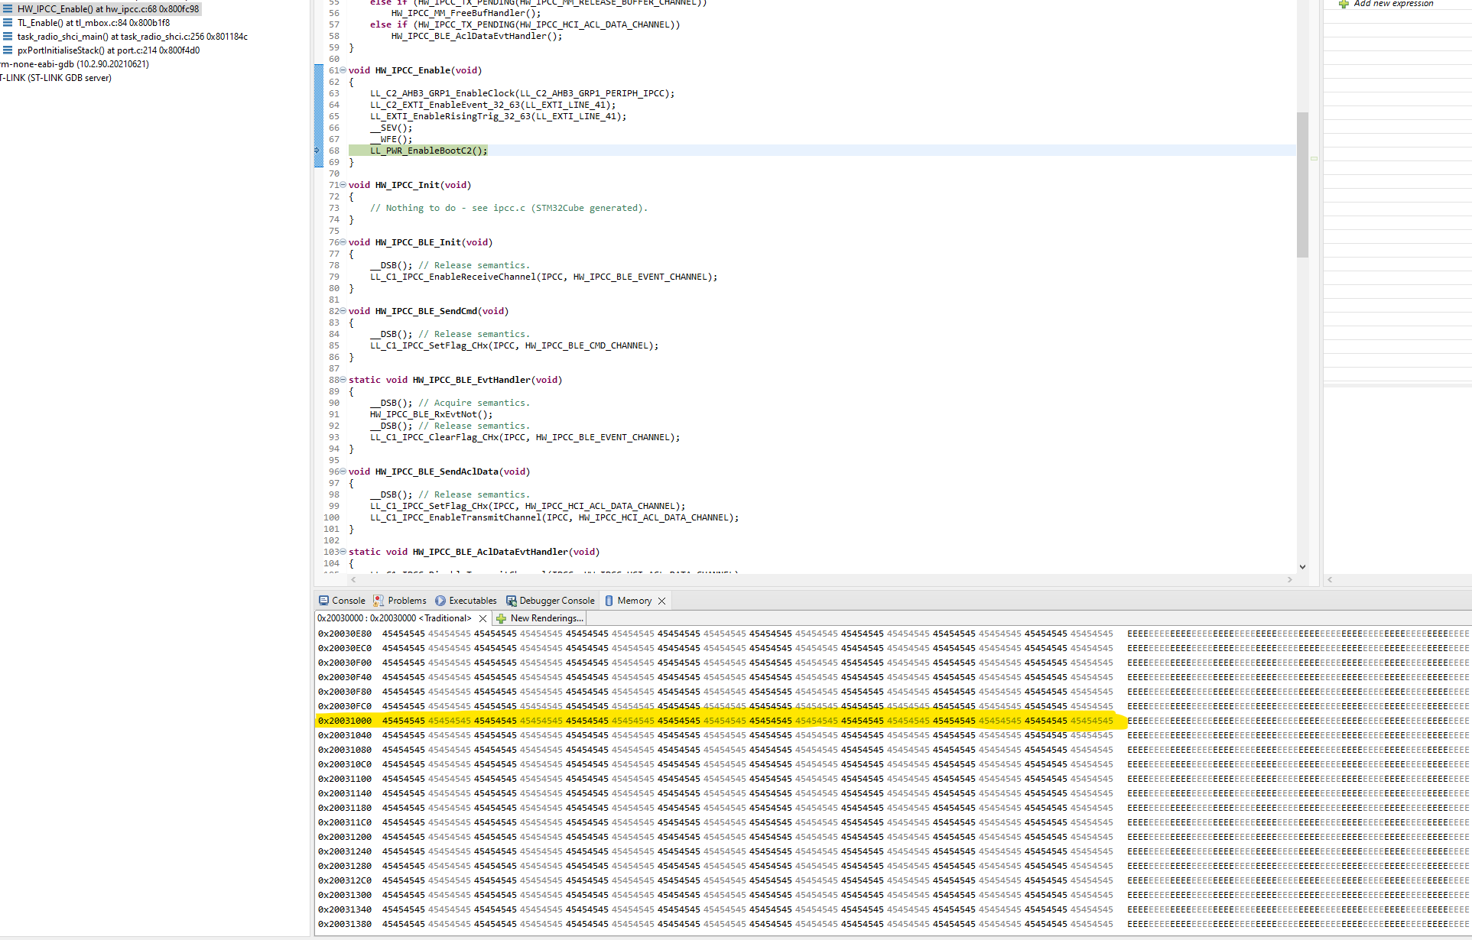1472x940 pixels.
Task: Click the Debugger Console view icon
Action: coord(511,600)
